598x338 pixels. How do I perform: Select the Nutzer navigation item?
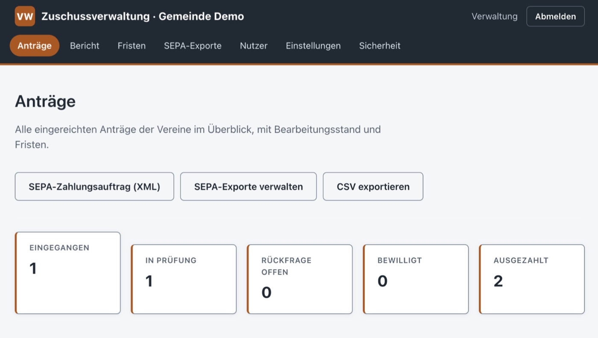click(254, 46)
